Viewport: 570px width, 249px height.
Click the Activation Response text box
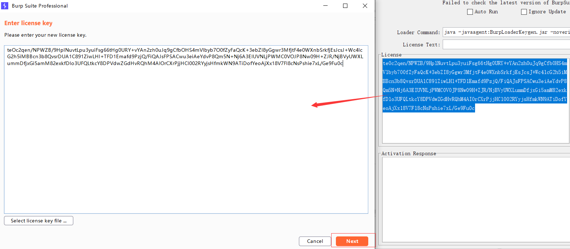[476, 200]
